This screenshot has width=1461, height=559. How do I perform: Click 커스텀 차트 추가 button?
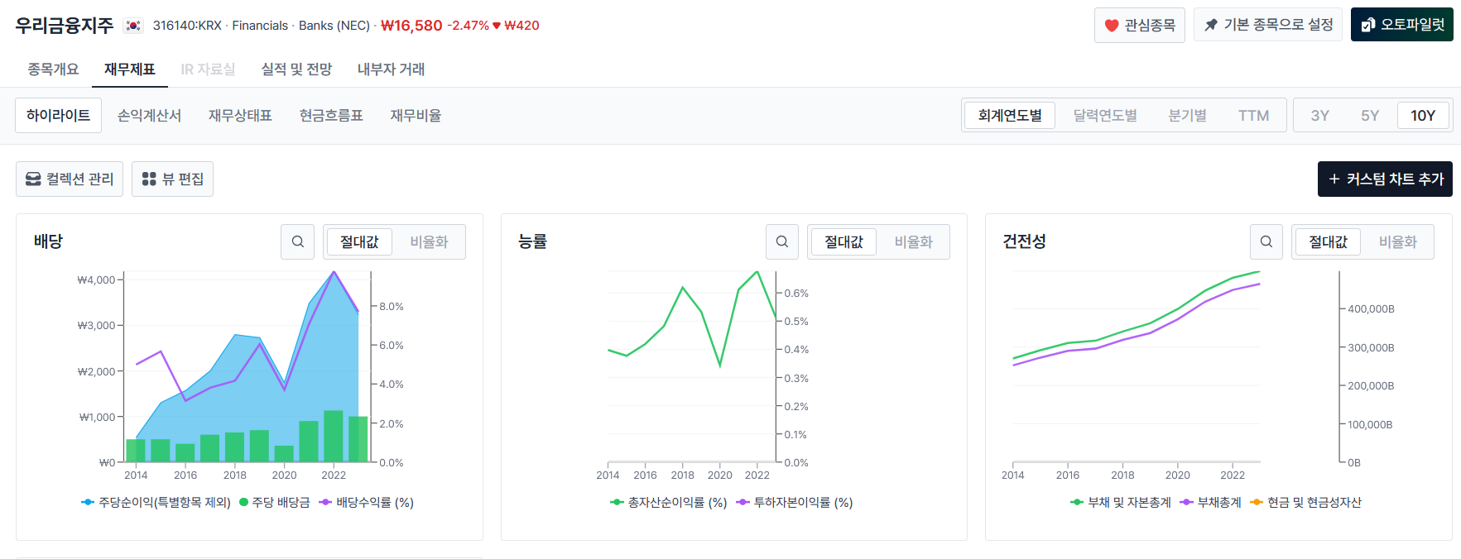(1385, 179)
